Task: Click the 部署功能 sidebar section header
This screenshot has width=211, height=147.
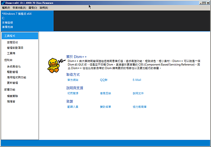Action: (10, 90)
